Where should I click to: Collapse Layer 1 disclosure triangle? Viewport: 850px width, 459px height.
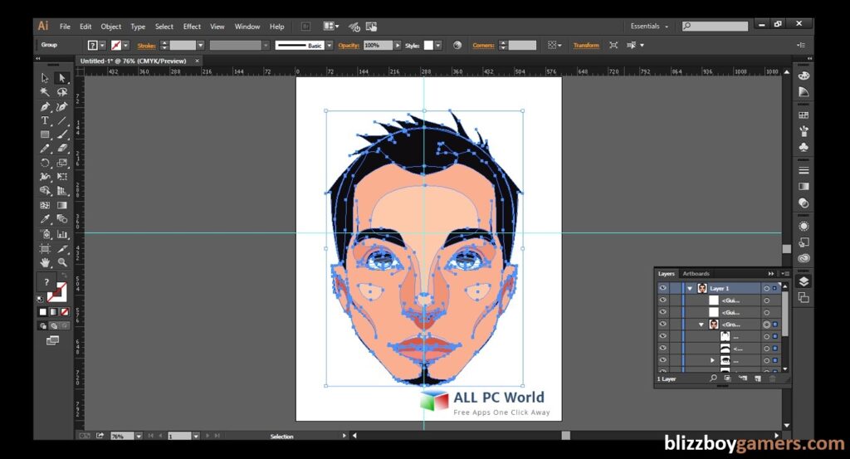[690, 289]
